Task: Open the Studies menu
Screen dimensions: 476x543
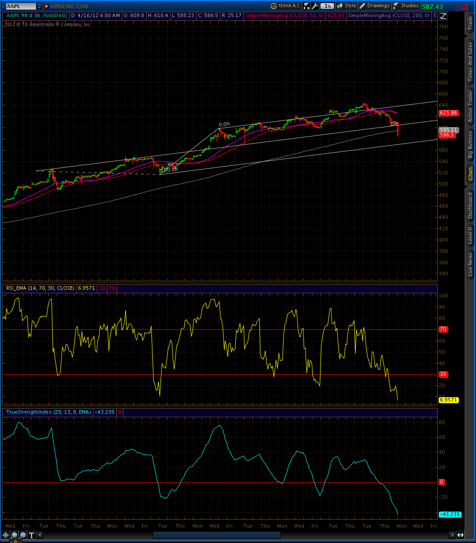Action: 406,6
